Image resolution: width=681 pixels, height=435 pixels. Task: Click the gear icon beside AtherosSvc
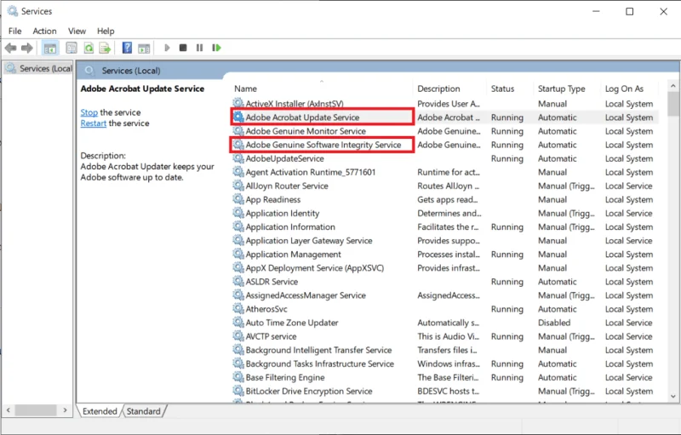[238, 308]
